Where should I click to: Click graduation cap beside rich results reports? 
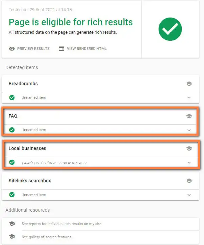[12, 224]
